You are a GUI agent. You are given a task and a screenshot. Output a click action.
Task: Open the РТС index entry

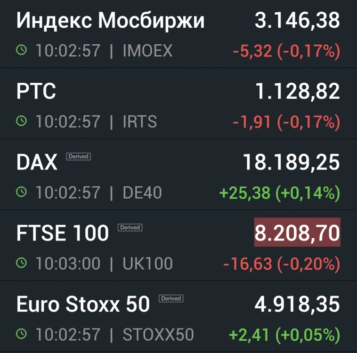tap(36, 92)
